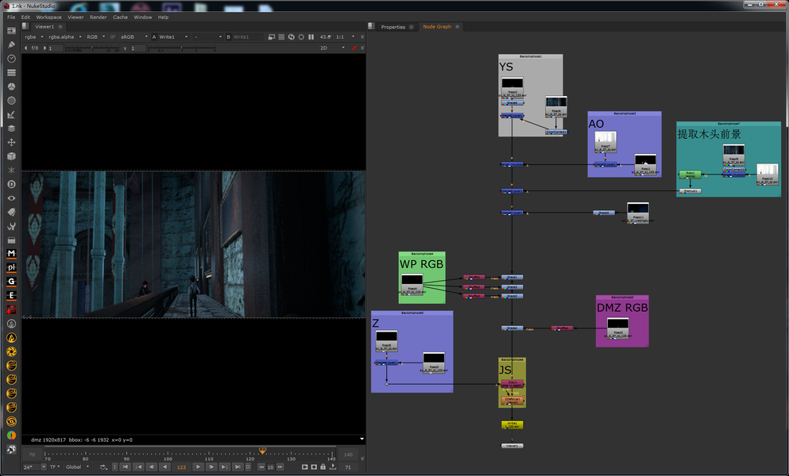
Task: Open the Global frame range dropdown
Action: 77,467
